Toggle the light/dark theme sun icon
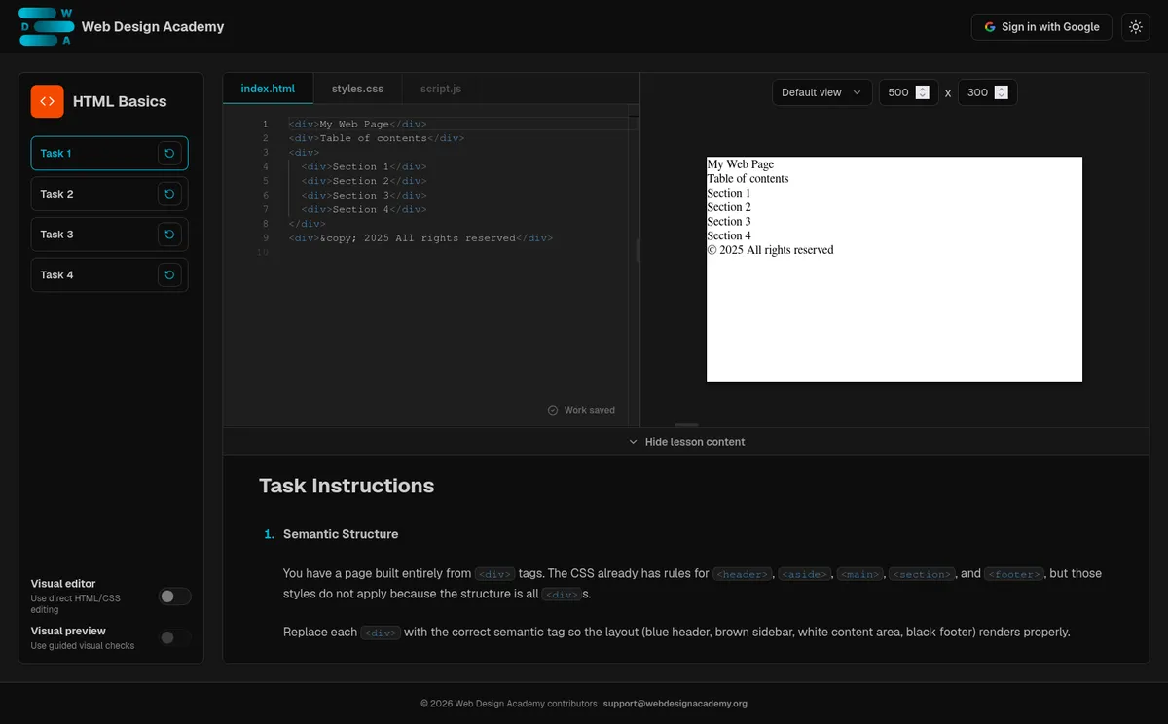The image size is (1168, 724). [1136, 27]
